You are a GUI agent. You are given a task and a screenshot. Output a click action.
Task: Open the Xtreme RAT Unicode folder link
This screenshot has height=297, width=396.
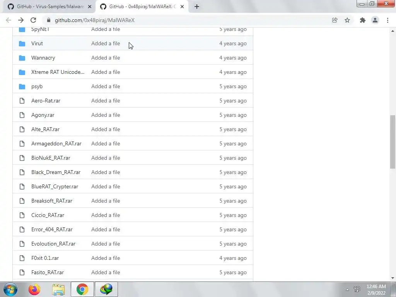pos(58,72)
